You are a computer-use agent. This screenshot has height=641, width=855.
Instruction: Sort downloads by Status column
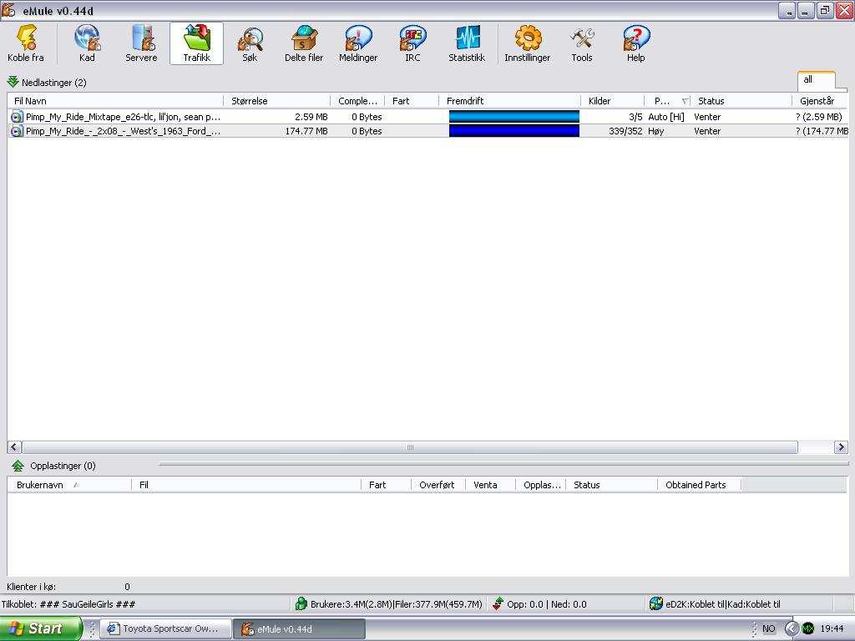(741, 101)
